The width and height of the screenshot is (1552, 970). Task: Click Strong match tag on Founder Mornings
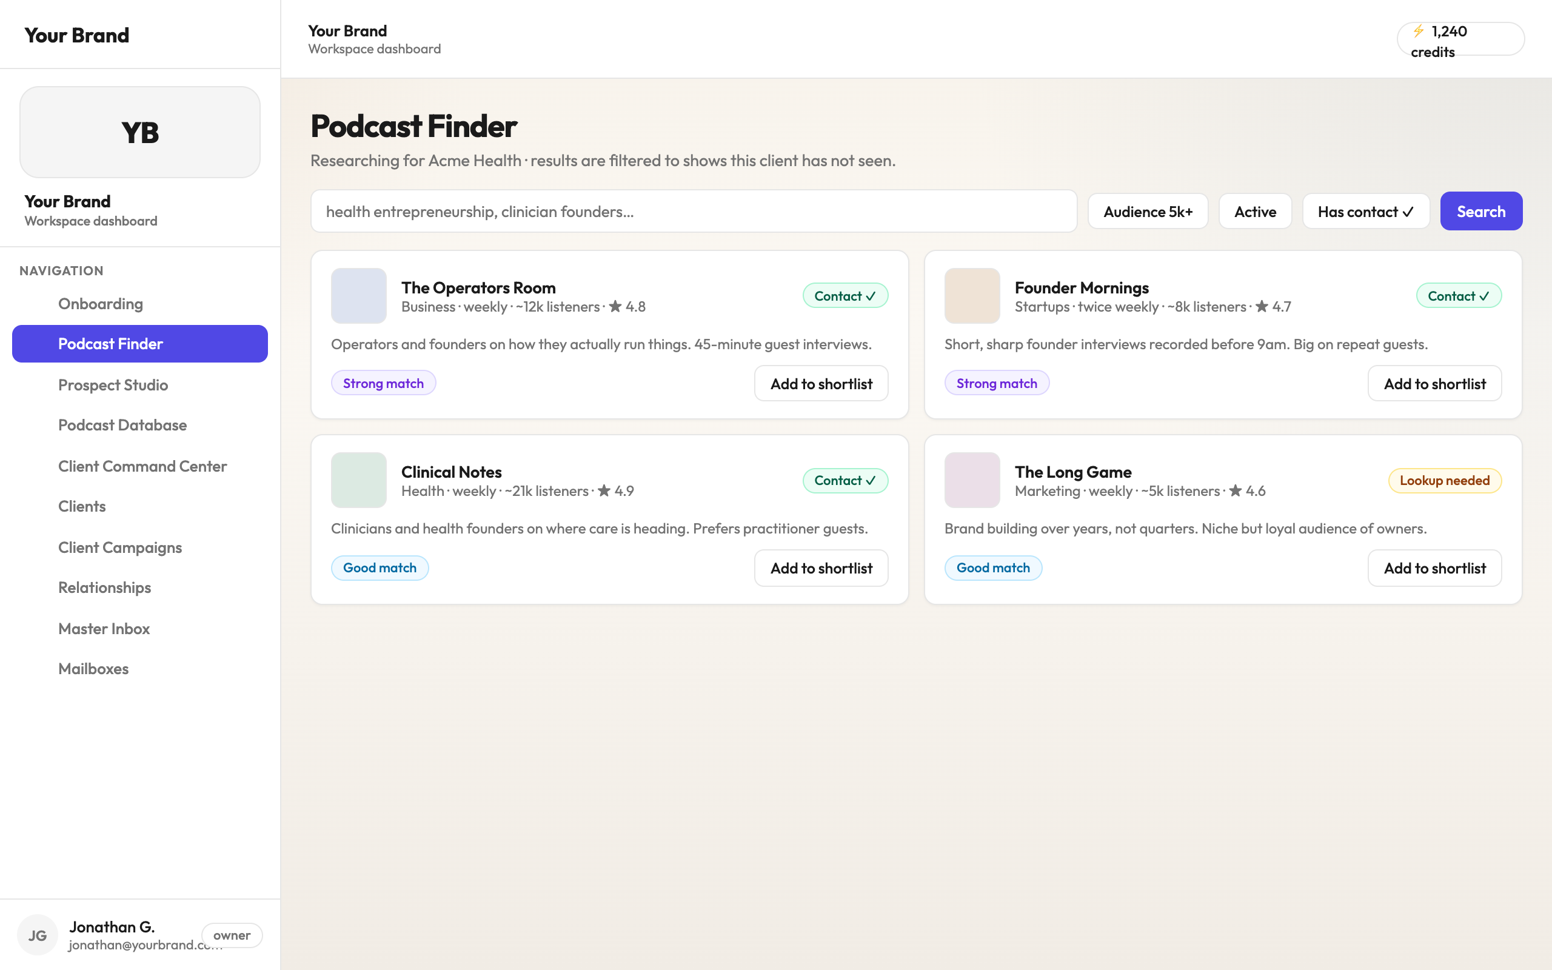tap(997, 383)
